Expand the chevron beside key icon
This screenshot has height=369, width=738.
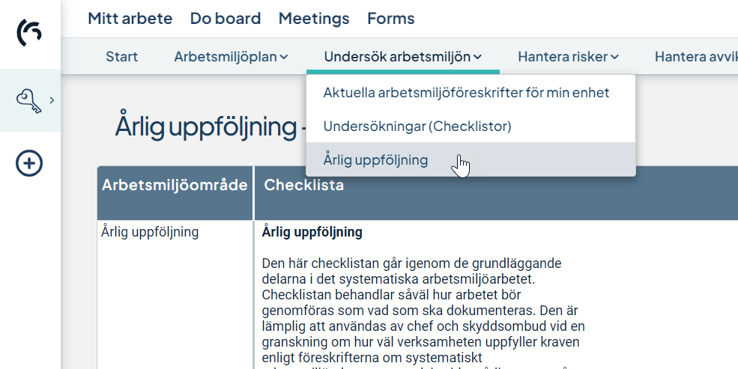click(52, 100)
